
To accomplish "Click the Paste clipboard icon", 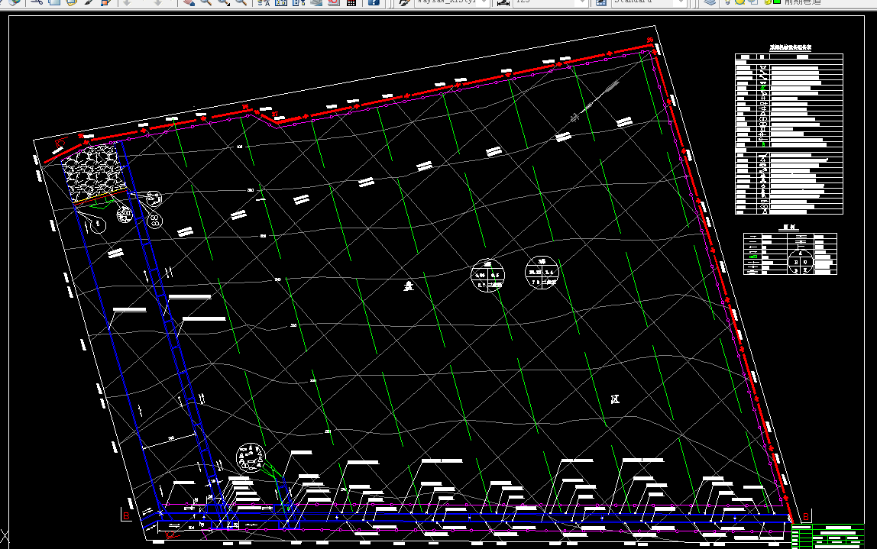I will [x=71, y=2].
